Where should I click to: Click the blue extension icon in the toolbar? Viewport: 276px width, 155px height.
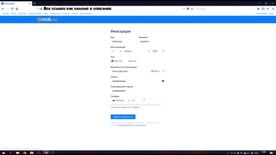tap(267, 9)
